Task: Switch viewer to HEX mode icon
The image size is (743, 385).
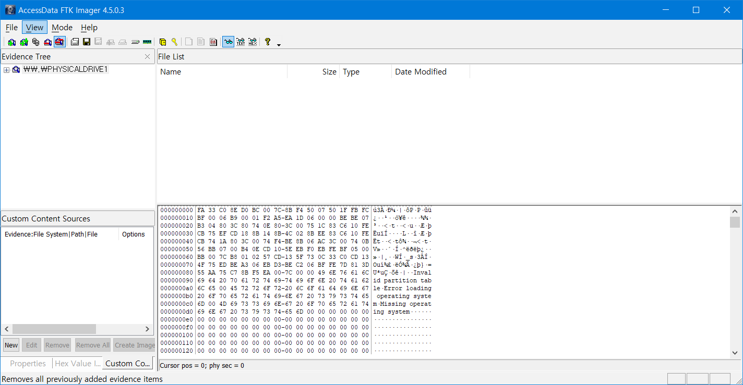Action: (x=253, y=42)
